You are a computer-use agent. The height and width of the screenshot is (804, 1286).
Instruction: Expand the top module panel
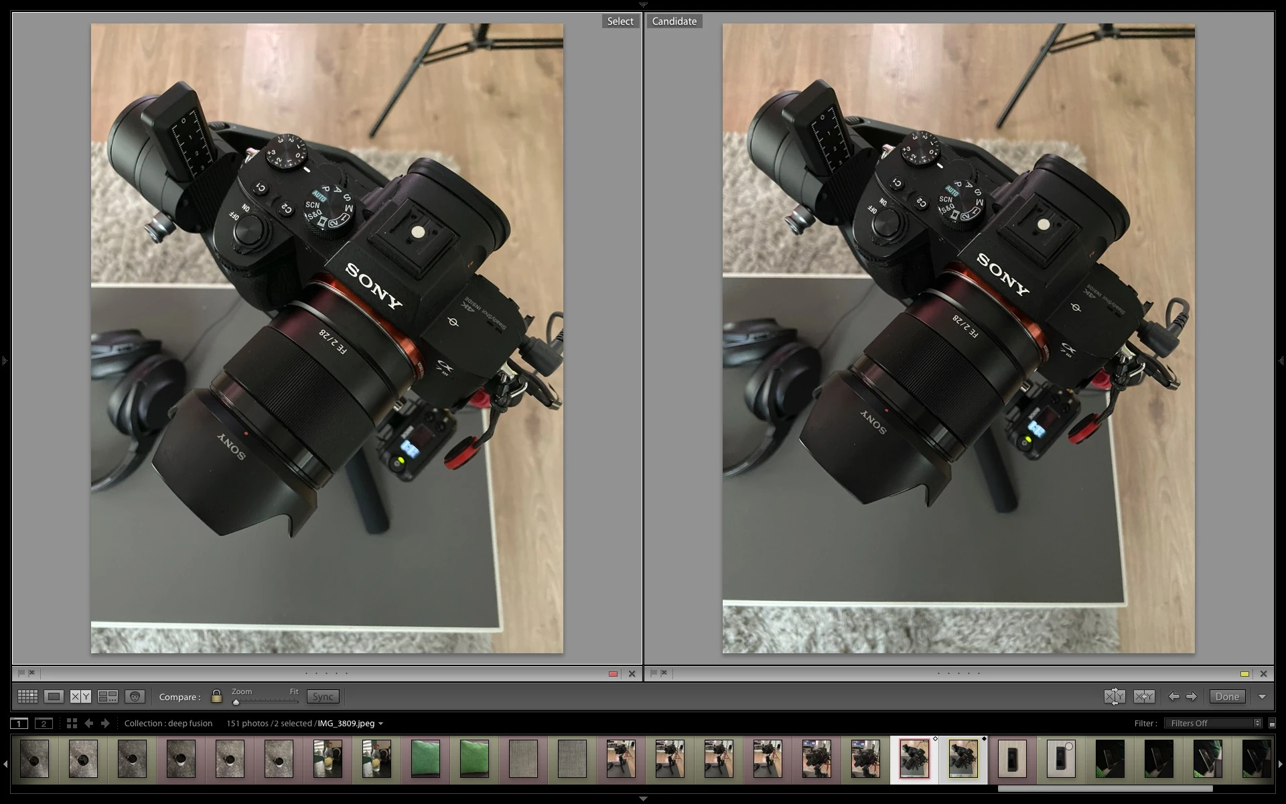click(643, 4)
